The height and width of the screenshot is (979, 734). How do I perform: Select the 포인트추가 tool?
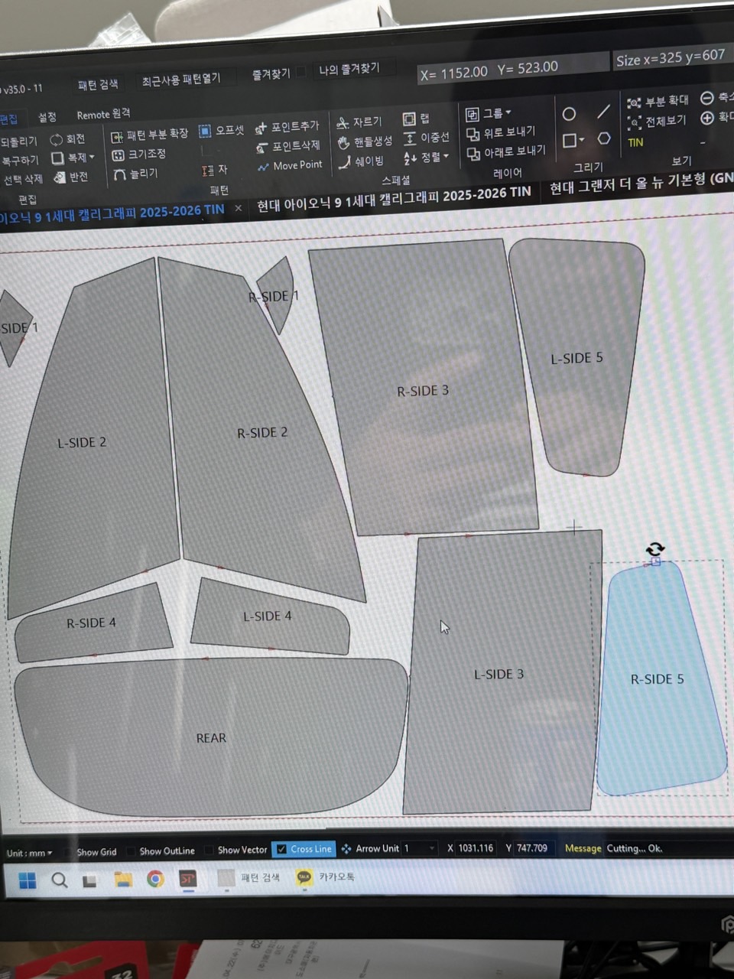(x=287, y=127)
